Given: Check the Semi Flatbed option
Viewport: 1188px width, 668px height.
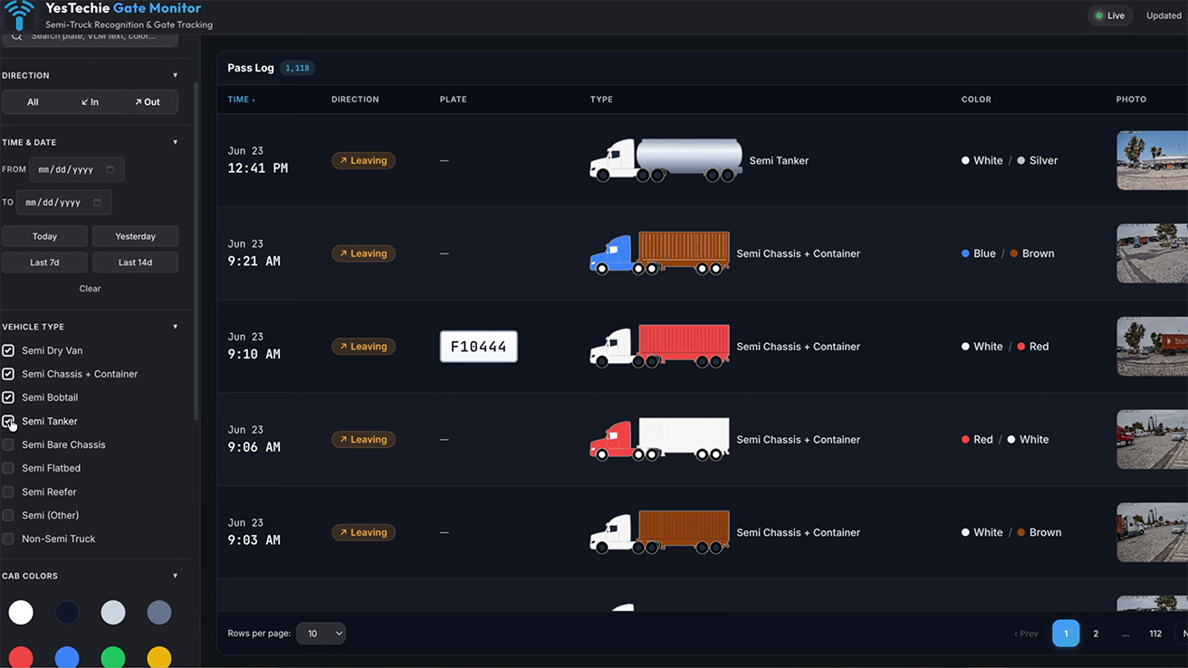Looking at the screenshot, I should [8, 468].
